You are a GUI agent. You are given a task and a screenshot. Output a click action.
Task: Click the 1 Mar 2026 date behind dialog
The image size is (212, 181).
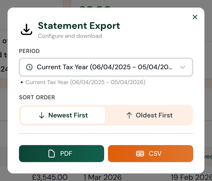pos(103,177)
